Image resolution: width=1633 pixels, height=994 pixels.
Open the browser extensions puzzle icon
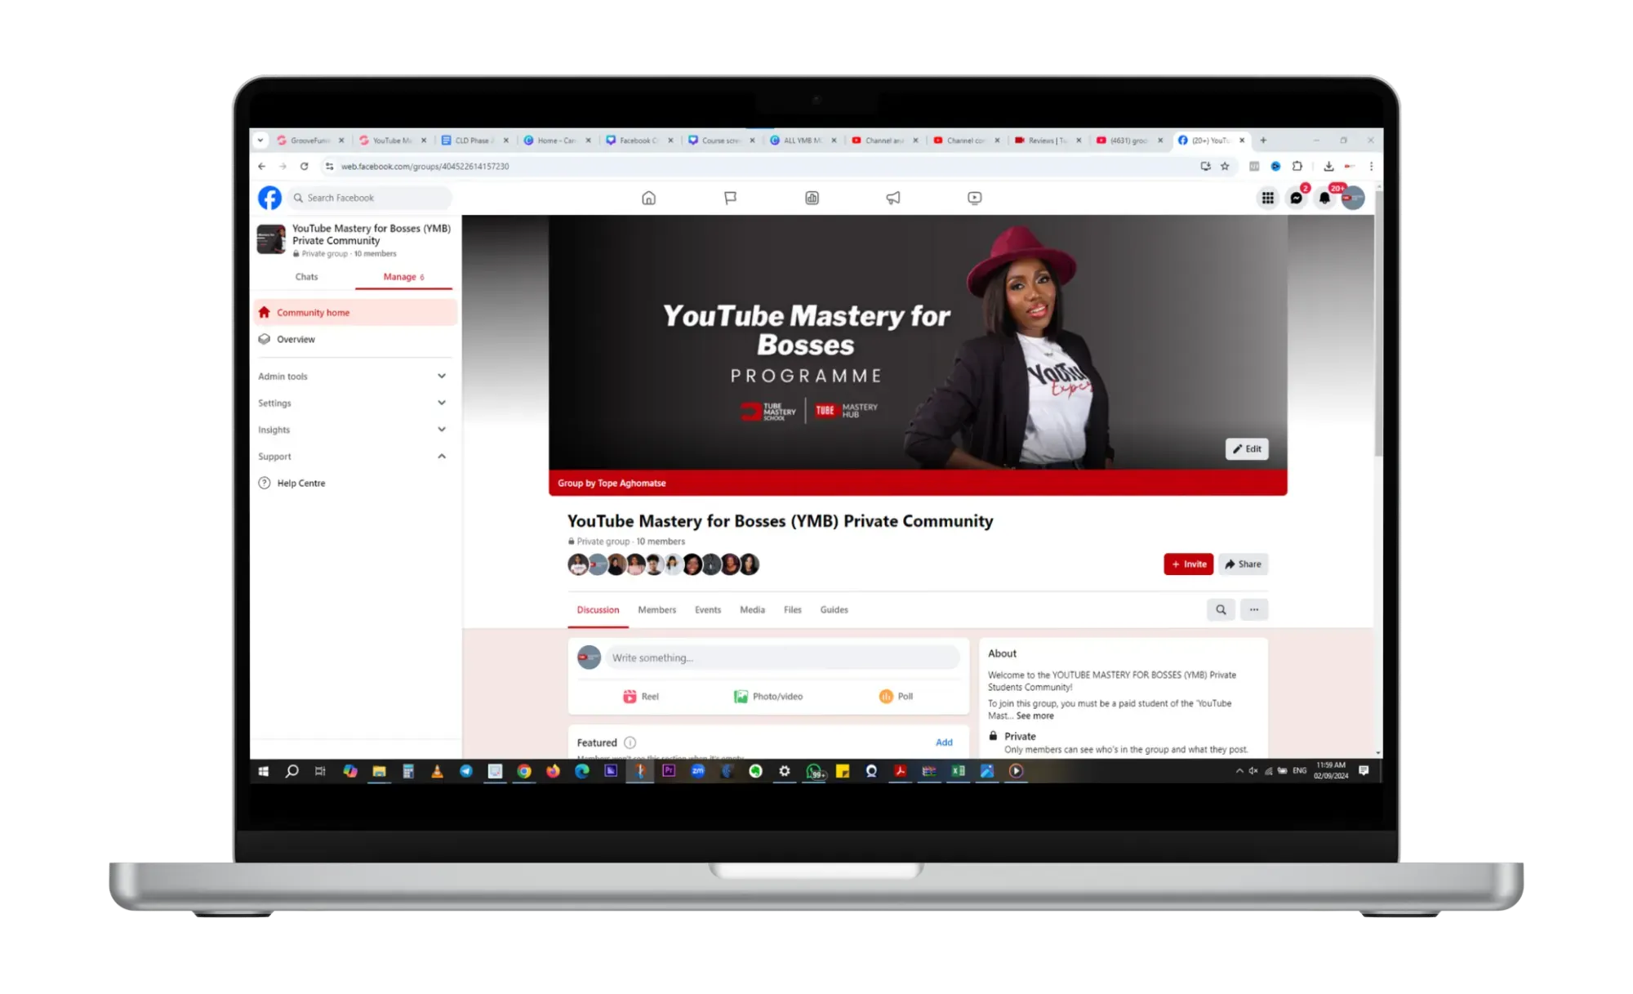click(x=1297, y=166)
